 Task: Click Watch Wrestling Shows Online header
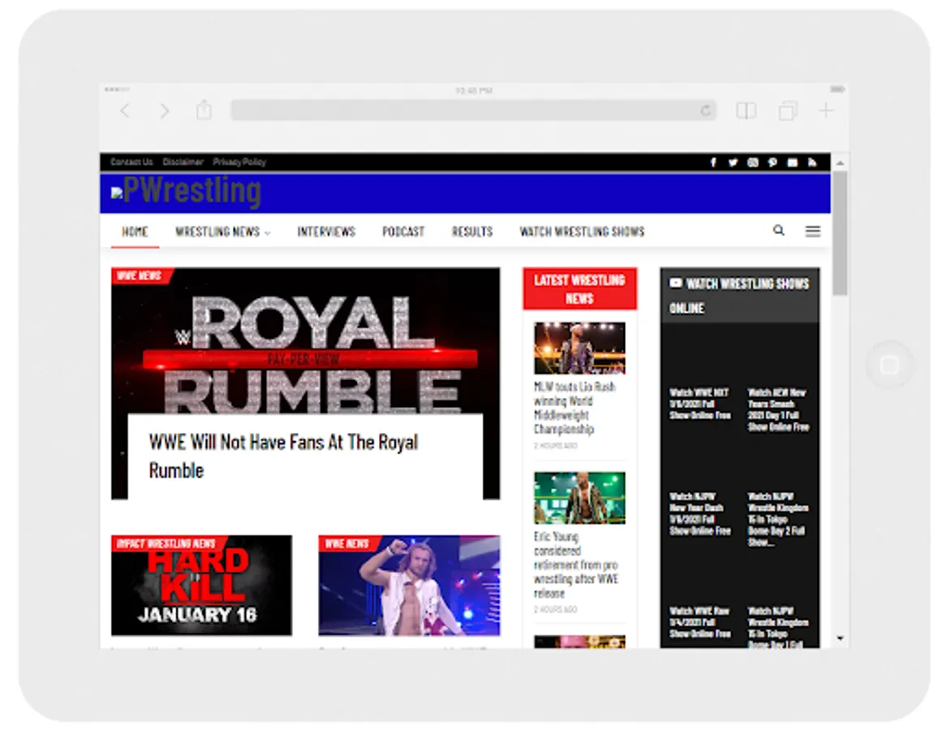tap(740, 296)
